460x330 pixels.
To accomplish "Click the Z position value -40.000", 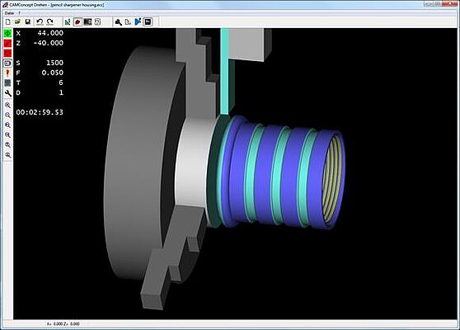I will (x=48, y=43).
